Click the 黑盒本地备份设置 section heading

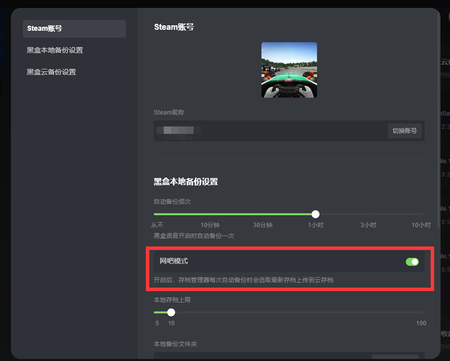tap(186, 182)
